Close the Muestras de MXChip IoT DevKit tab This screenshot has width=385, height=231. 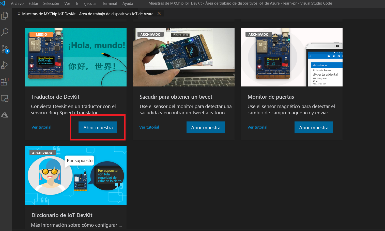(x=159, y=13)
